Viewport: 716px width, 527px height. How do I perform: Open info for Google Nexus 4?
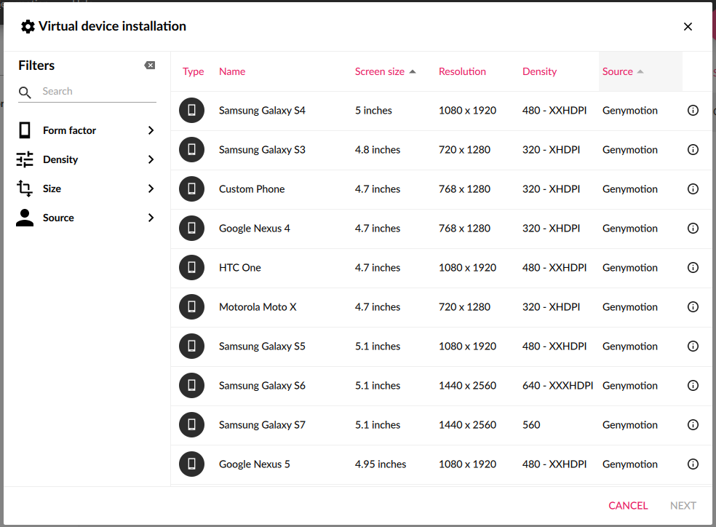point(693,229)
